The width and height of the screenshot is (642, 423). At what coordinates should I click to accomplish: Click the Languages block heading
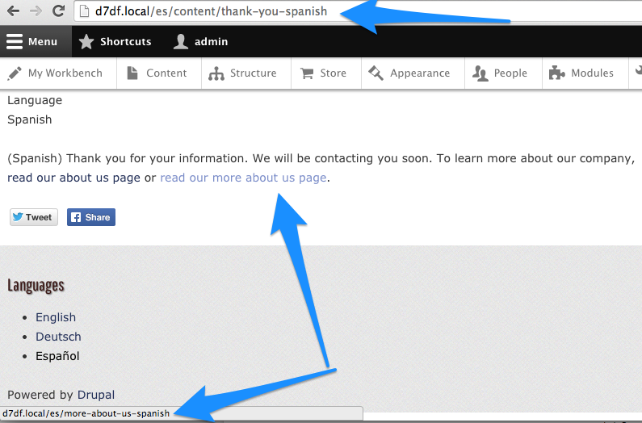(36, 286)
